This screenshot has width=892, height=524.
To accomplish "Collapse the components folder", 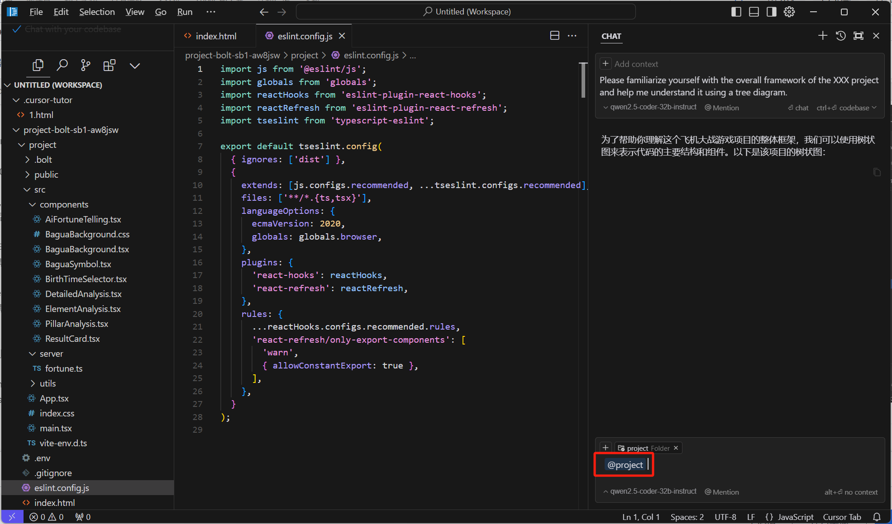I will point(32,204).
